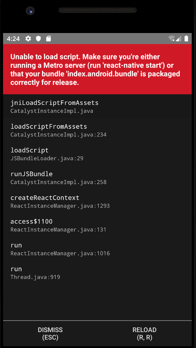196x348 pixels.
Task: Click the red error message banner
Action: tap(97, 69)
